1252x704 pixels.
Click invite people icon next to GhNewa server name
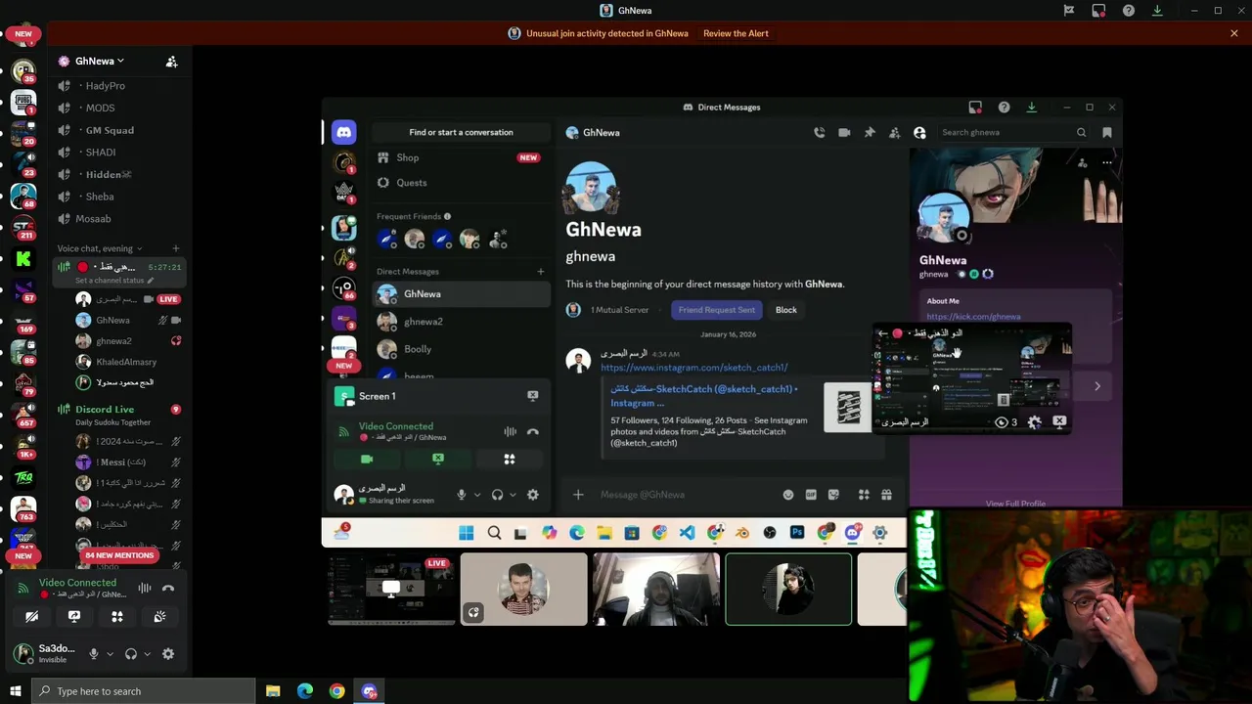pos(172,61)
